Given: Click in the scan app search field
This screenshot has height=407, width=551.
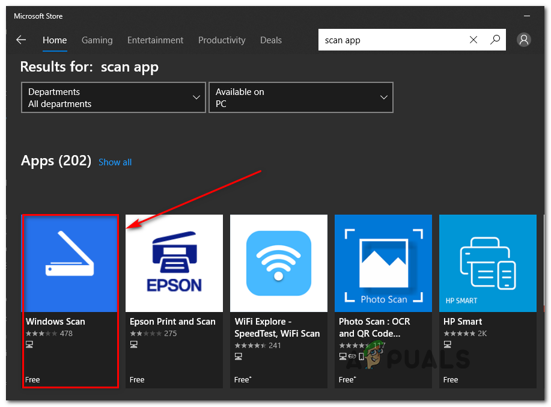Looking at the screenshot, I should click(391, 40).
